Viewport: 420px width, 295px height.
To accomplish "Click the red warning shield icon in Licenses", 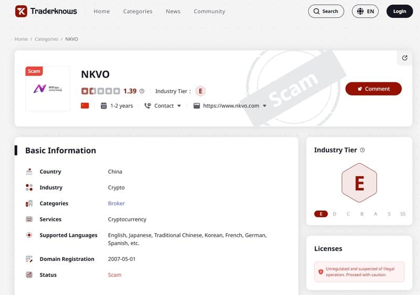I will (321, 271).
